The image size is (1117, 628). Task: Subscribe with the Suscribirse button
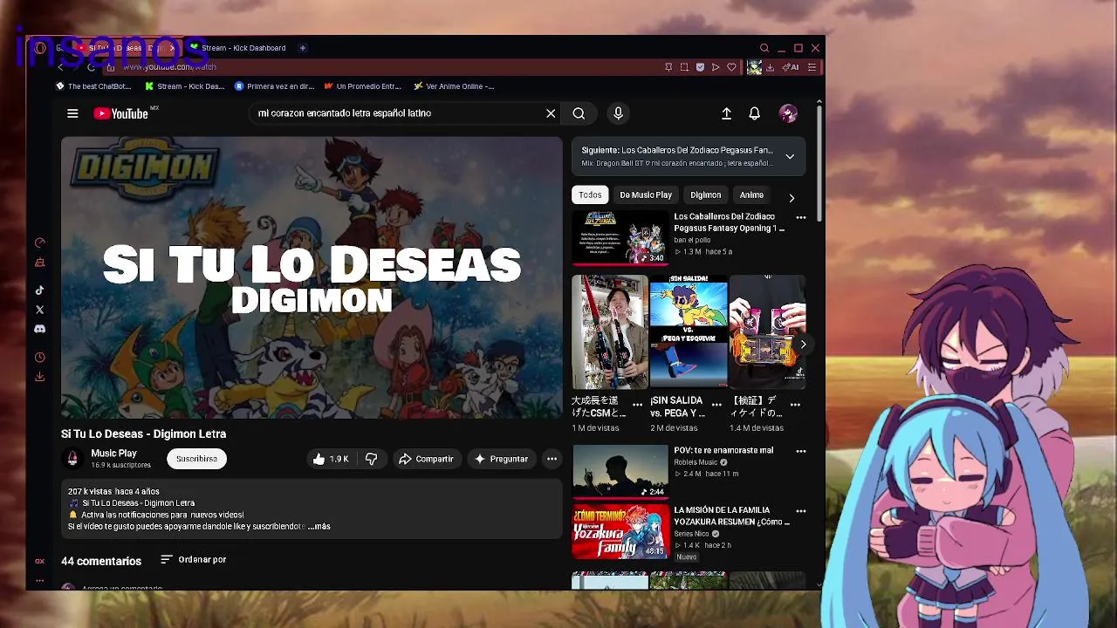coord(196,459)
